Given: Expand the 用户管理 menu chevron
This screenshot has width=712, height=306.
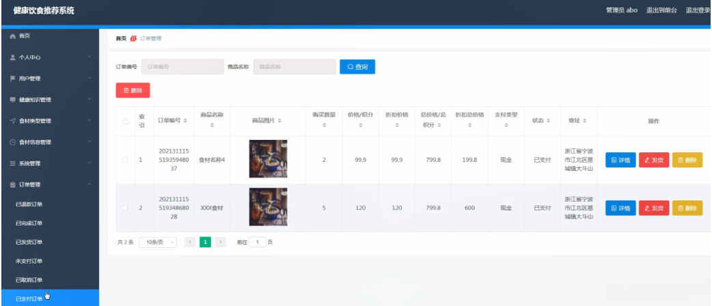Looking at the screenshot, I should click(90, 78).
